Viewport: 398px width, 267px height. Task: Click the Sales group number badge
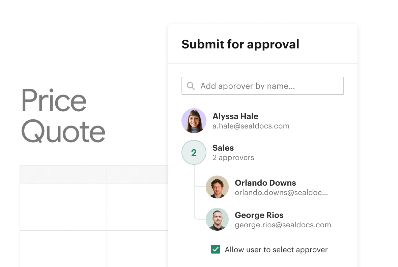pos(194,152)
